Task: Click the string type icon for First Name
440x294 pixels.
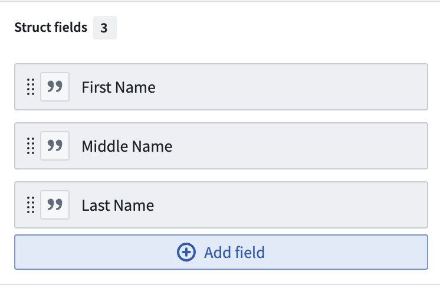Action: click(55, 87)
